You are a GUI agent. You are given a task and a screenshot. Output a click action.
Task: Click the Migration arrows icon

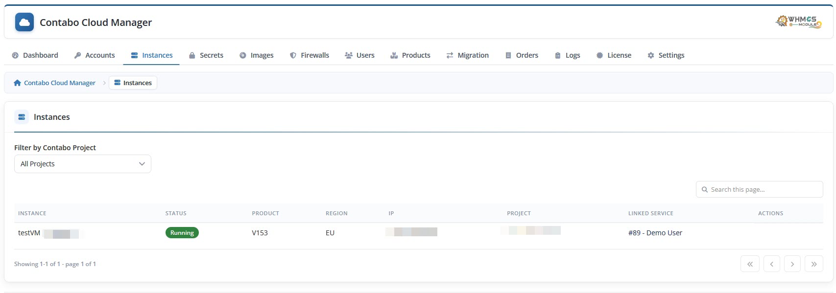450,55
